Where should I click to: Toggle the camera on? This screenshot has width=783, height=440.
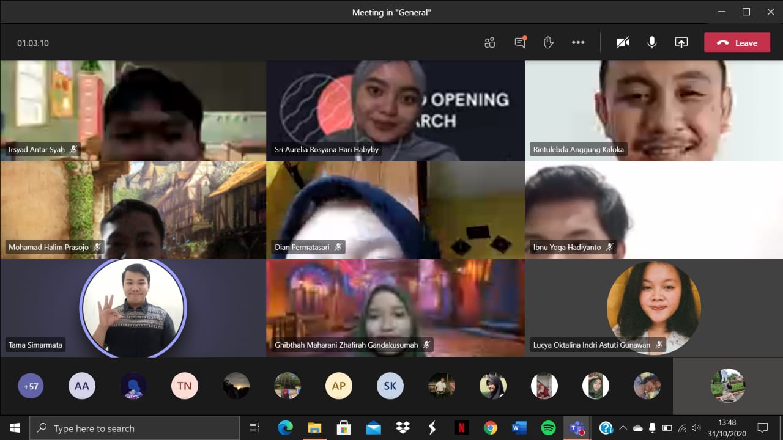pyautogui.click(x=622, y=42)
